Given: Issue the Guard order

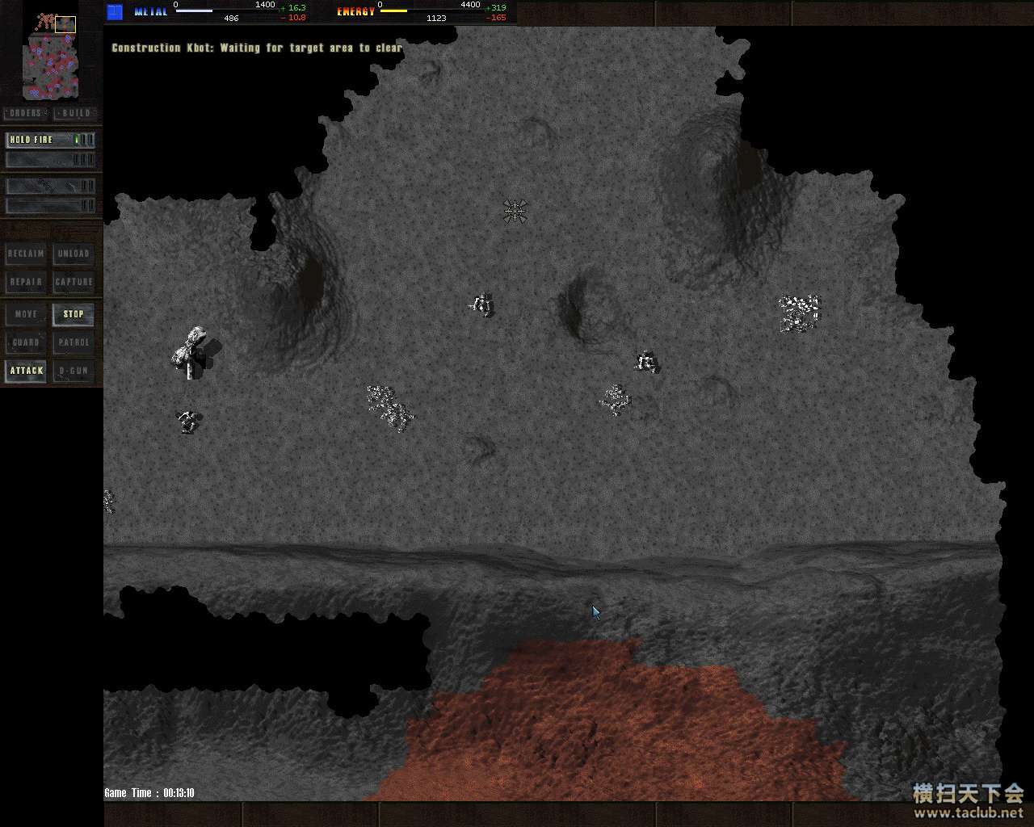Looking at the screenshot, I should [x=26, y=342].
